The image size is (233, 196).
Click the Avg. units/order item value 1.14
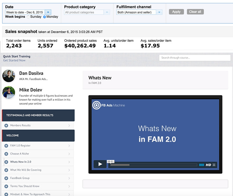(x=110, y=46)
